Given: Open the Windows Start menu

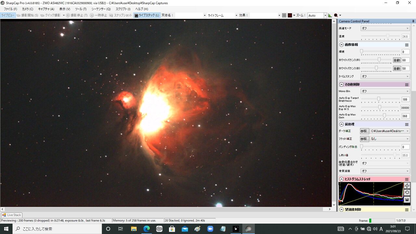Looking at the screenshot, I should tap(6, 229).
